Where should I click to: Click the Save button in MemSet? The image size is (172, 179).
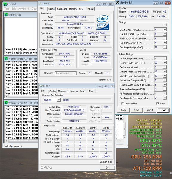(x=137, y=110)
